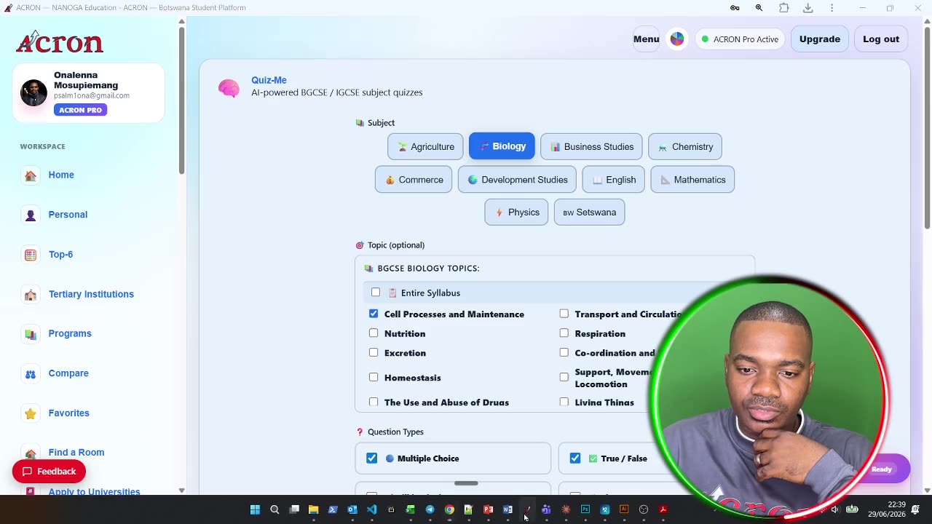Open the Feedback button
The height and width of the screenshot is (524, 932).
pos(49,472)
